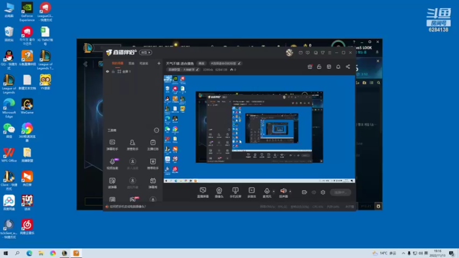Expand the microphone options arrow
This screenshot has width=459, height=258.
274,191
